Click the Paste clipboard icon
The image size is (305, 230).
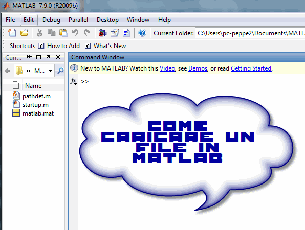[63, 33]
